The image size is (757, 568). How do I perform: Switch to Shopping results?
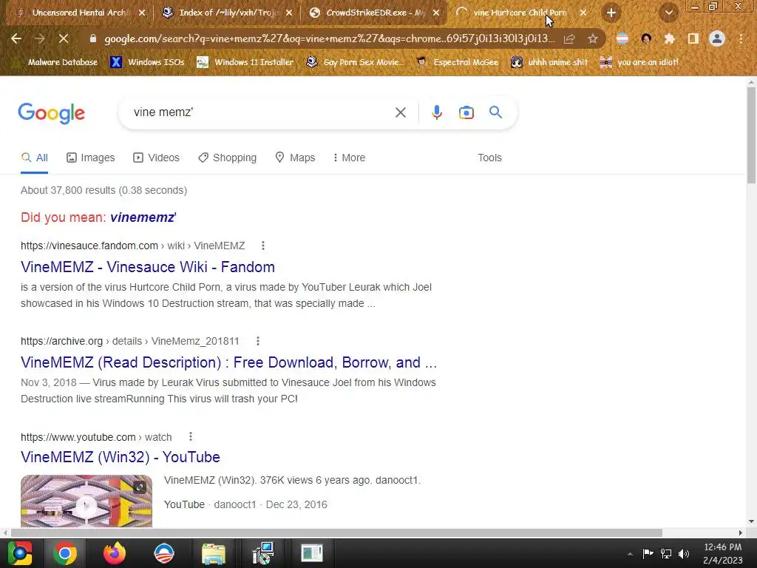coord(227,158)
